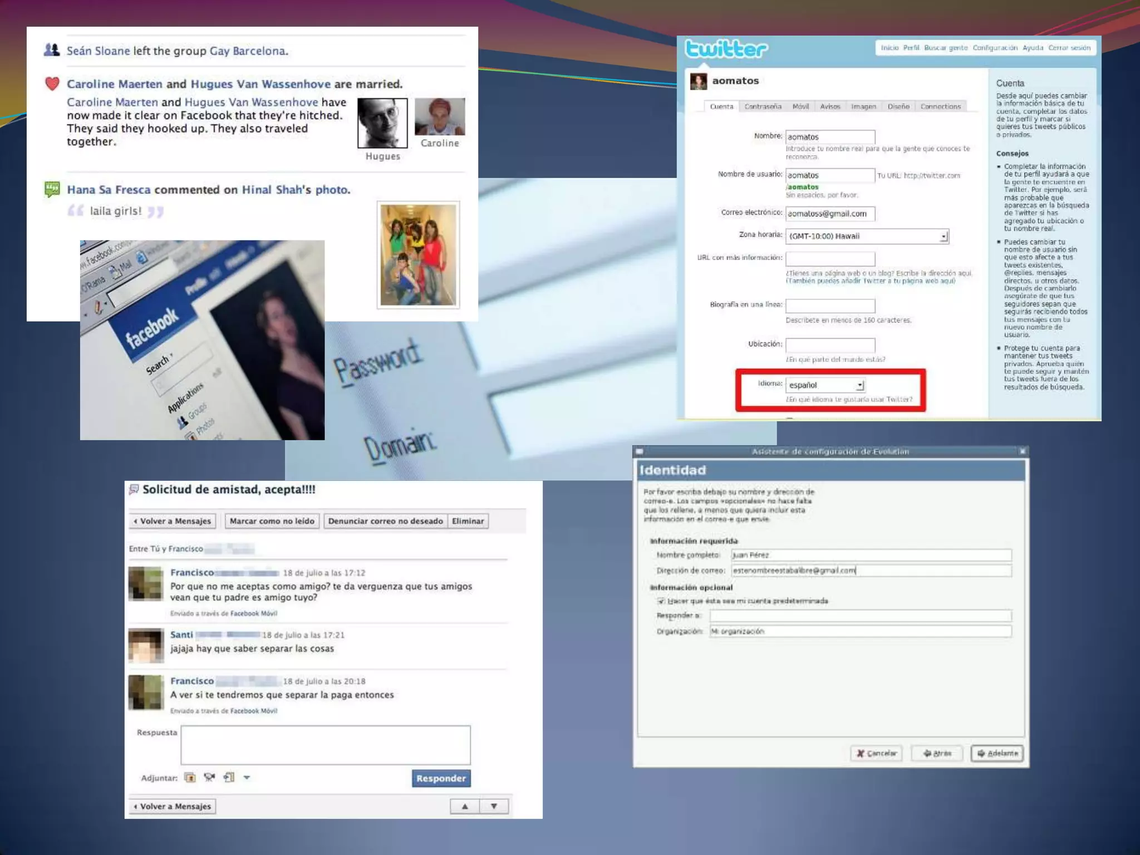The height and width of the screenshot is (855, 1140).
Task: Expand more attachment options arrow
Action: [x=247, y=778]
